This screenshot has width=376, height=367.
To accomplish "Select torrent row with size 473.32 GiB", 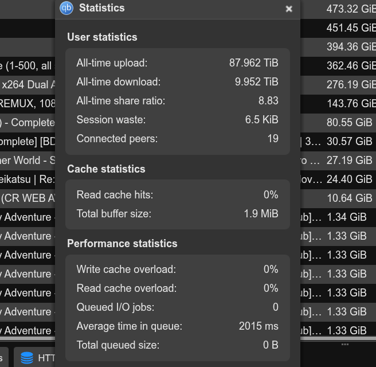I will 338,9.
